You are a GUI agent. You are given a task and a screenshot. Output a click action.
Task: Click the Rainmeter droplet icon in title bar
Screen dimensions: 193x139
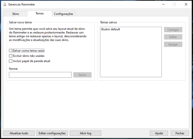(x=4, y=4)
